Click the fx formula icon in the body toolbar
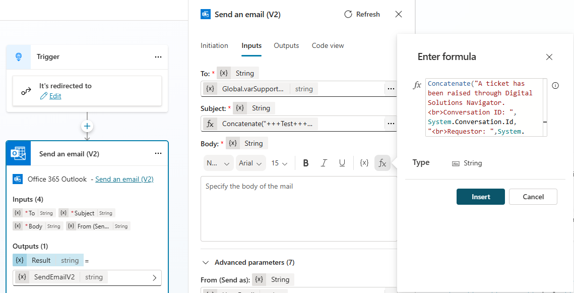The height and width of the screenshot is (293, 574). [x=382, y=163]
